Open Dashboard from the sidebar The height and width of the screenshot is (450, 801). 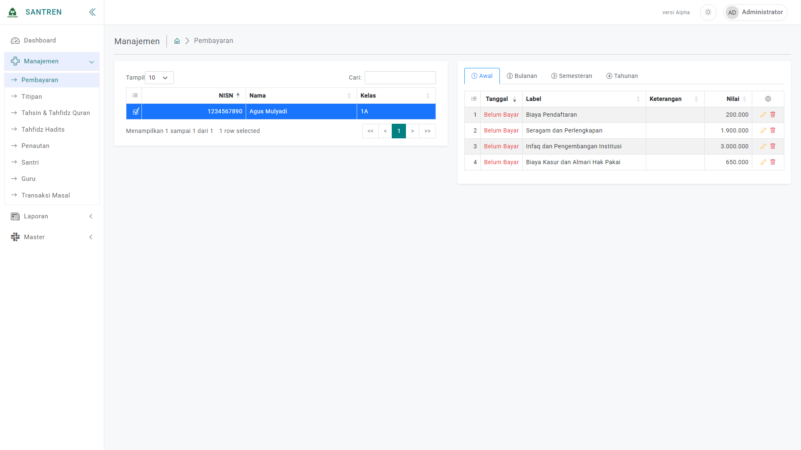52,40
